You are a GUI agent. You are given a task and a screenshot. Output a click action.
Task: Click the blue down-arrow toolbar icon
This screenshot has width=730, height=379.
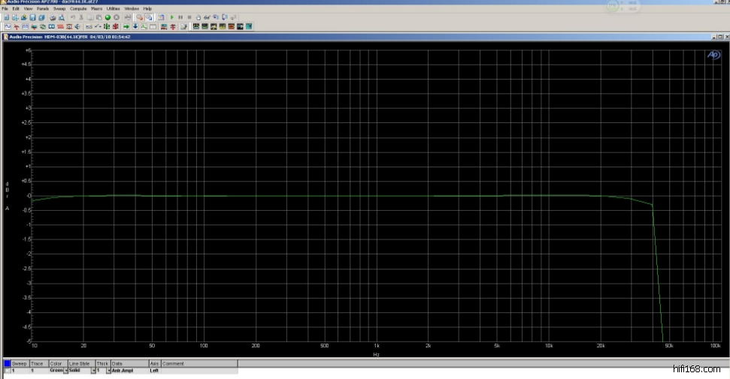pyautogui.click(x=135, y=26)
